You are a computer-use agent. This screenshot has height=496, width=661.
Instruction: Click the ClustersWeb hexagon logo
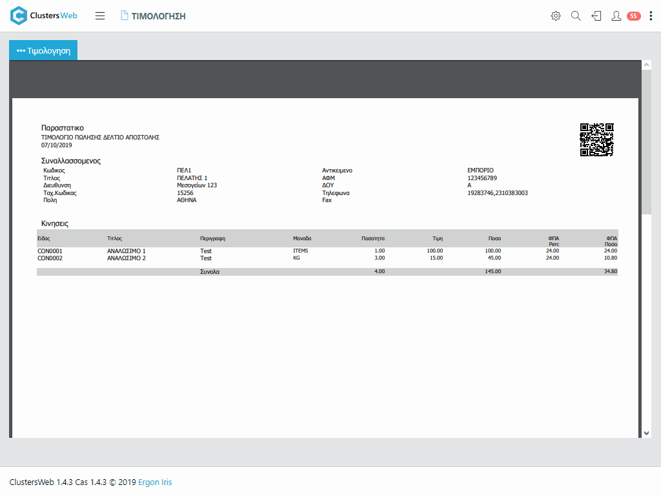(x=19, y=15)
